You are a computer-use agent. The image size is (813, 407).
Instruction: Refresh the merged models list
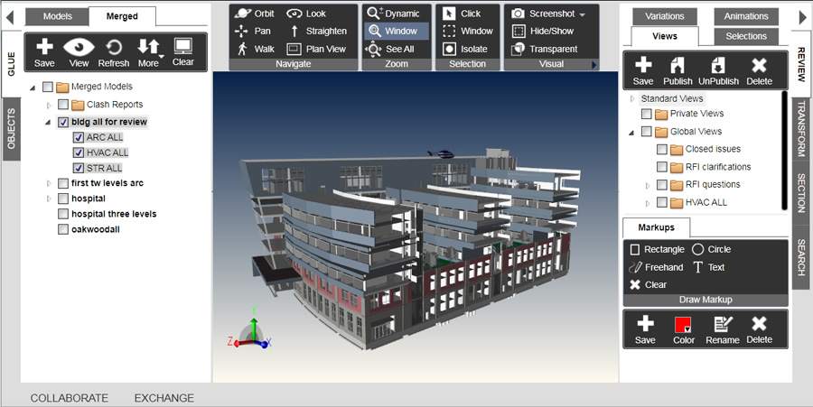click(x=114, y=52)
